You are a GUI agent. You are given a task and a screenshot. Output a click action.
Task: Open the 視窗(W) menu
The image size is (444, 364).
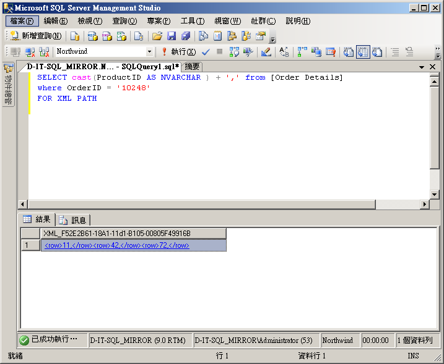coord(228,21)
